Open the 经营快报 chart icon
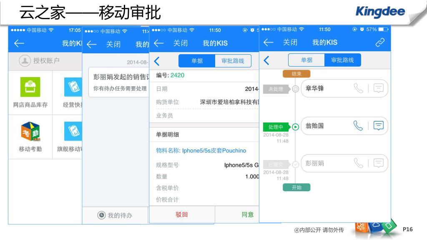Image resolution: width=427 pixels, height=240 pixels. [73, 87]
